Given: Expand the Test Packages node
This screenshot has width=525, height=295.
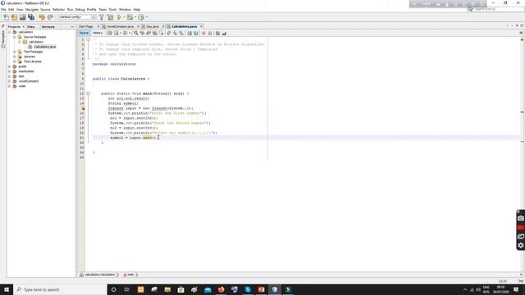Looking at the screenshot, I should pyautogui.click(x=15, y=52).
